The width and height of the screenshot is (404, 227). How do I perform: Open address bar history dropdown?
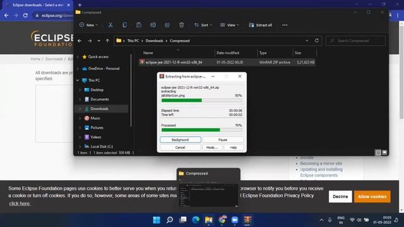(x=307, y=40)
